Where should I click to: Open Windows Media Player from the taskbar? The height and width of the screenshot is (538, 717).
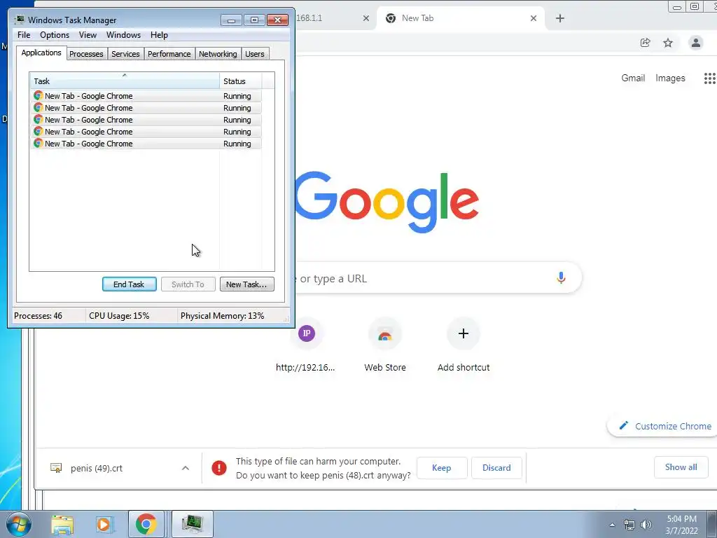104,524
